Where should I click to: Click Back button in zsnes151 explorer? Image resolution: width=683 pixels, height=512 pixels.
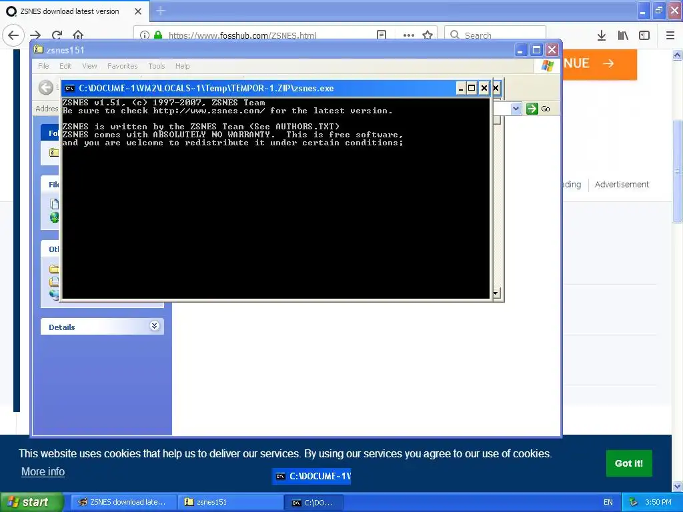coord(46,87)
